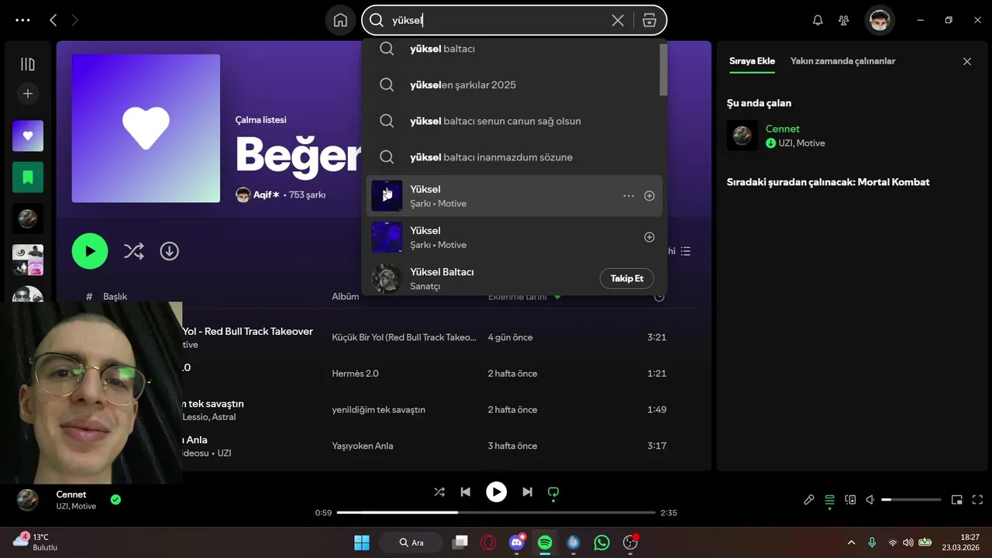This screenshot has height=558, width=992.
Task: Open the Yaşıyoken Anla album link
Action: [362, 446]
